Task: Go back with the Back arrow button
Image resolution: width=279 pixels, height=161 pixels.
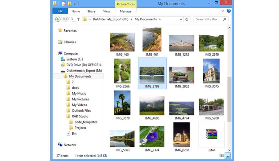Action: click(x=58, y=19)
